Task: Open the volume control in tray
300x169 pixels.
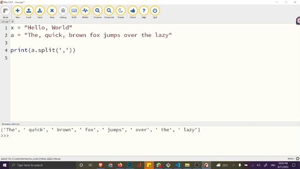Action: click(x=259, y=165)
